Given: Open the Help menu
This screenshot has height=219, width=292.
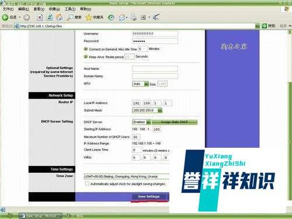Looking at the screenshot, I should tap(85, 9).
